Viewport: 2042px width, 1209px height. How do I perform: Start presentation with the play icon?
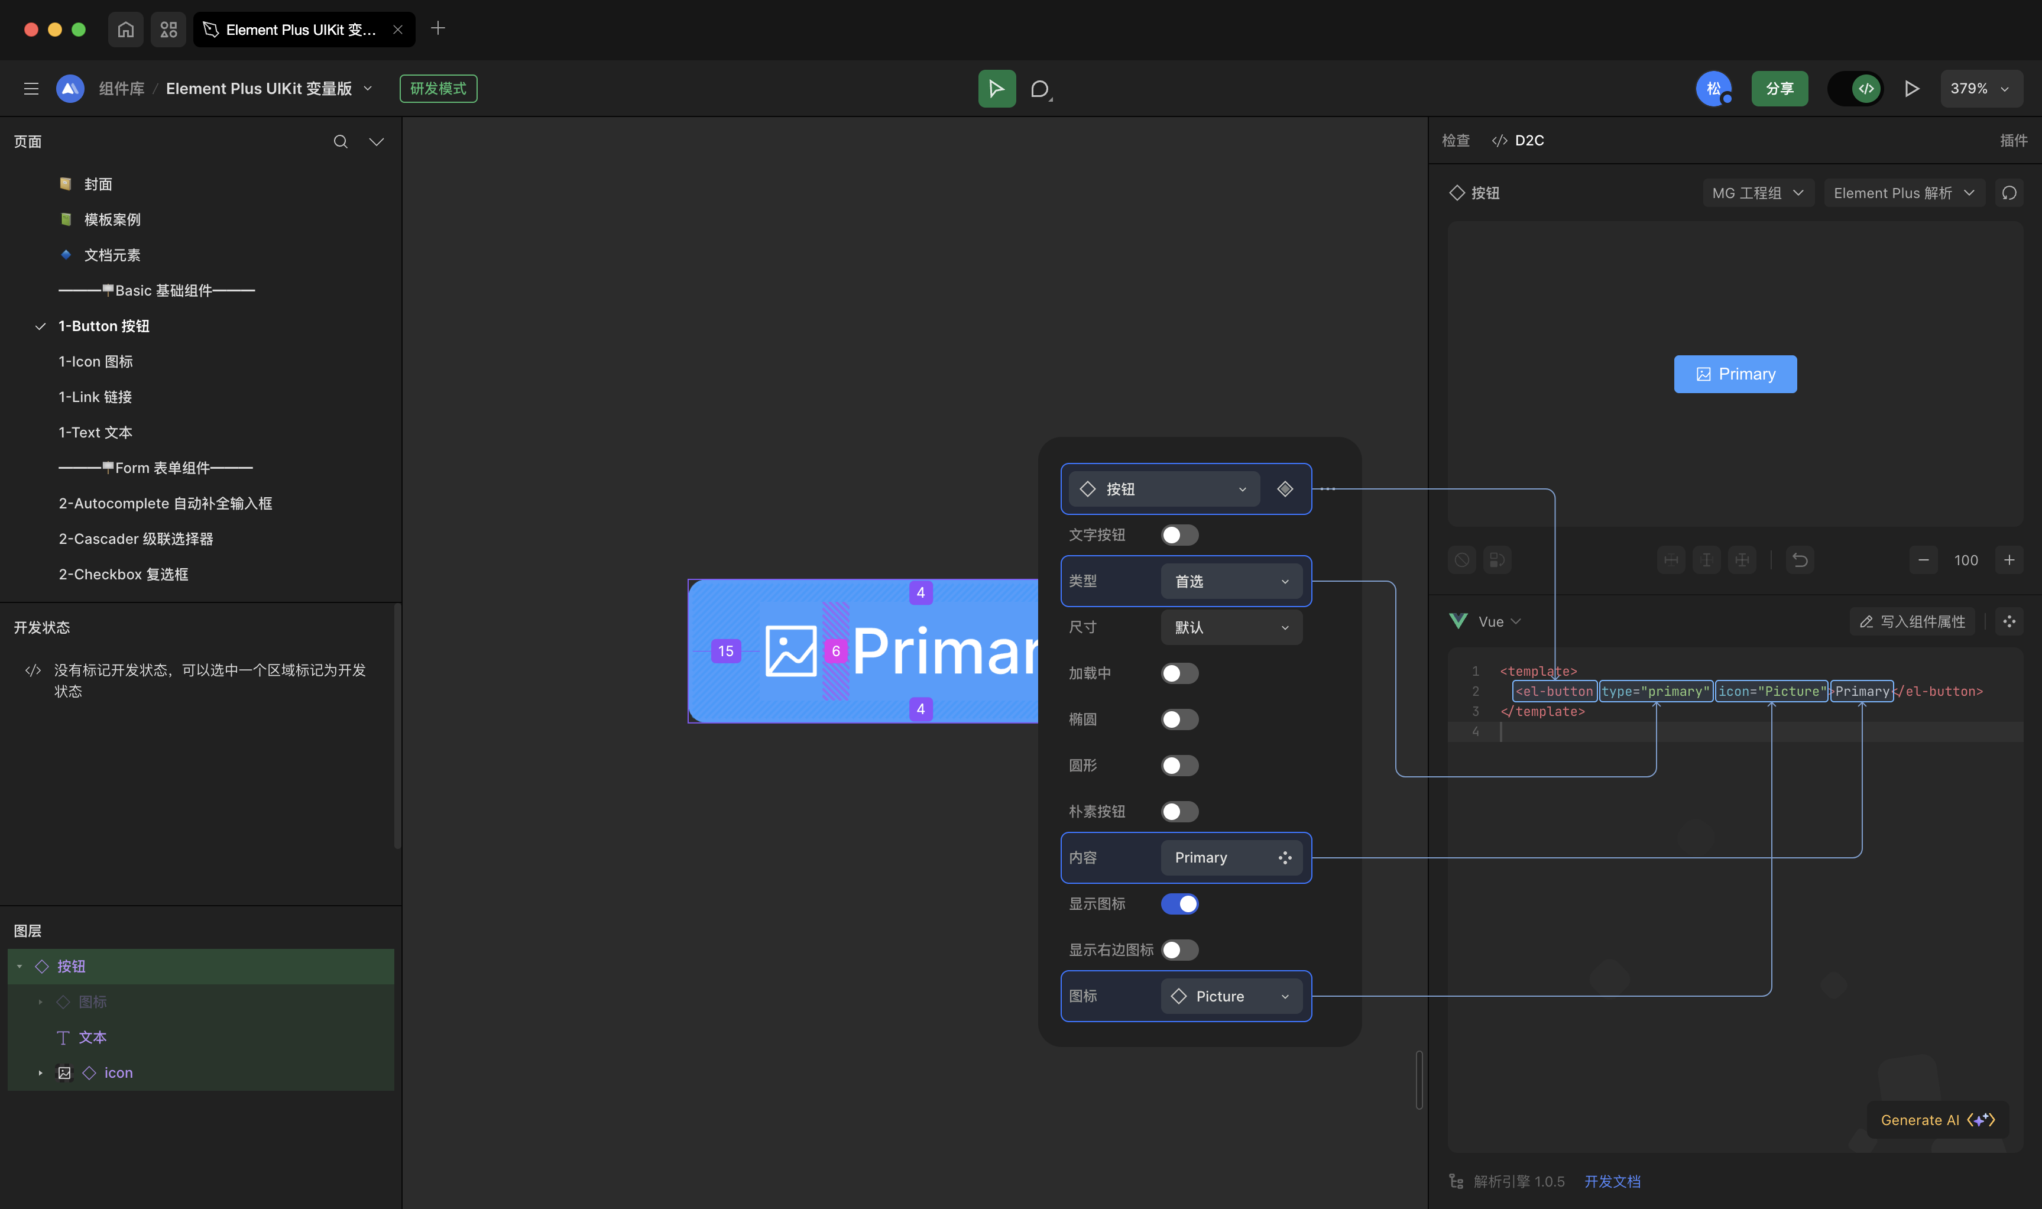pos(1912,88)
